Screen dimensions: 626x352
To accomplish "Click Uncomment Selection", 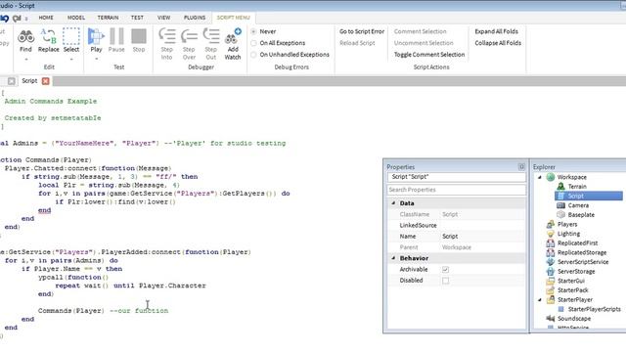I will [424, 43].
